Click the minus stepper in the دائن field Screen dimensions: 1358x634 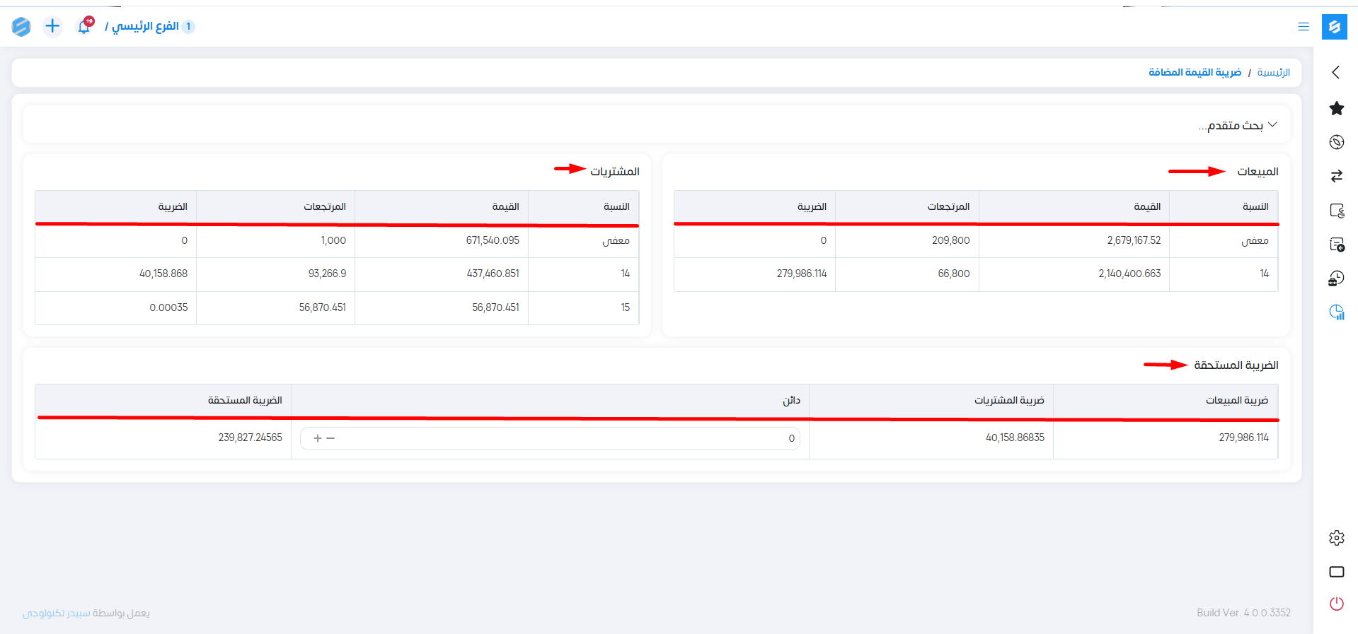[330, 438]
